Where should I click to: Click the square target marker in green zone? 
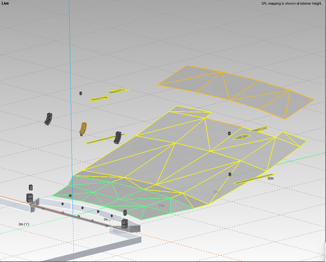coord(70,196)
